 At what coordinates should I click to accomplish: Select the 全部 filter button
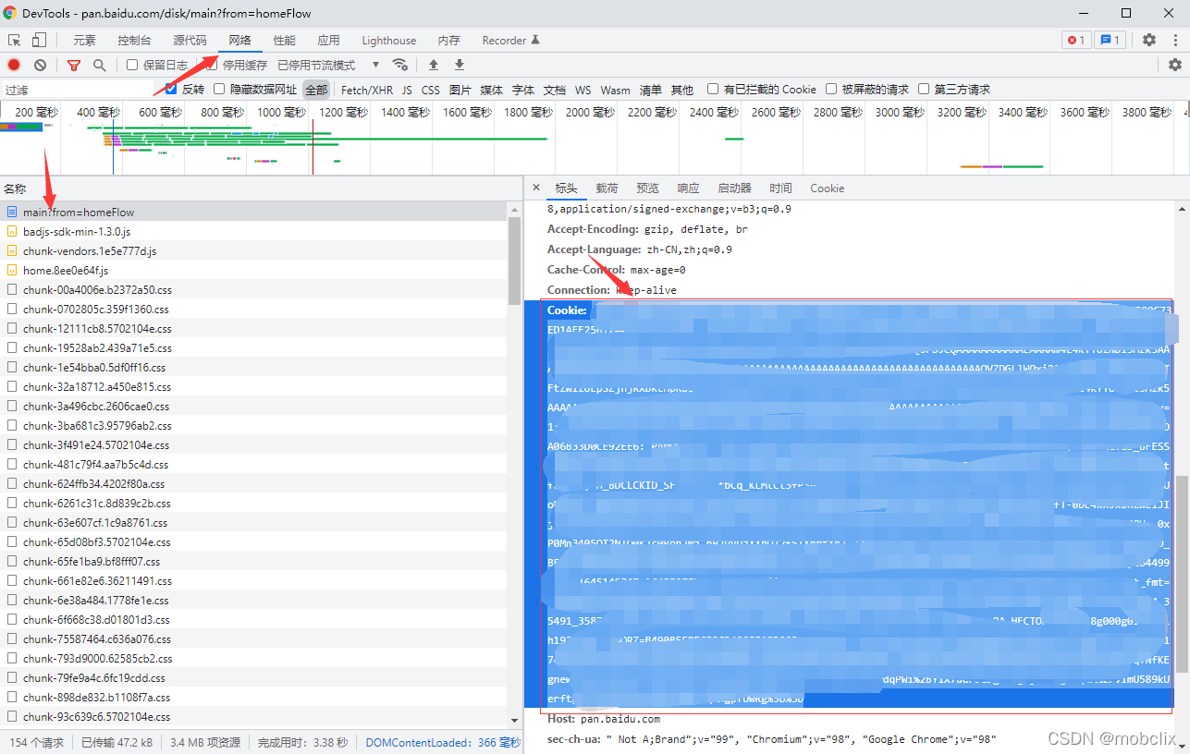[316, 90]
